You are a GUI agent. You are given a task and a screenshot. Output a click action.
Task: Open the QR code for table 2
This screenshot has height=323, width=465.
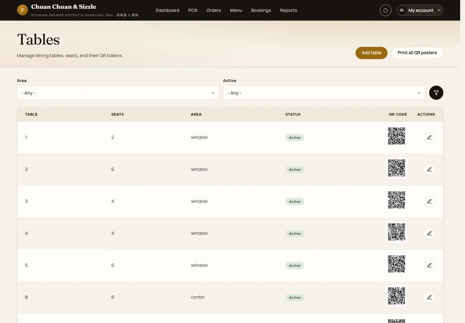pyautogui.click(x=397, y=168)
